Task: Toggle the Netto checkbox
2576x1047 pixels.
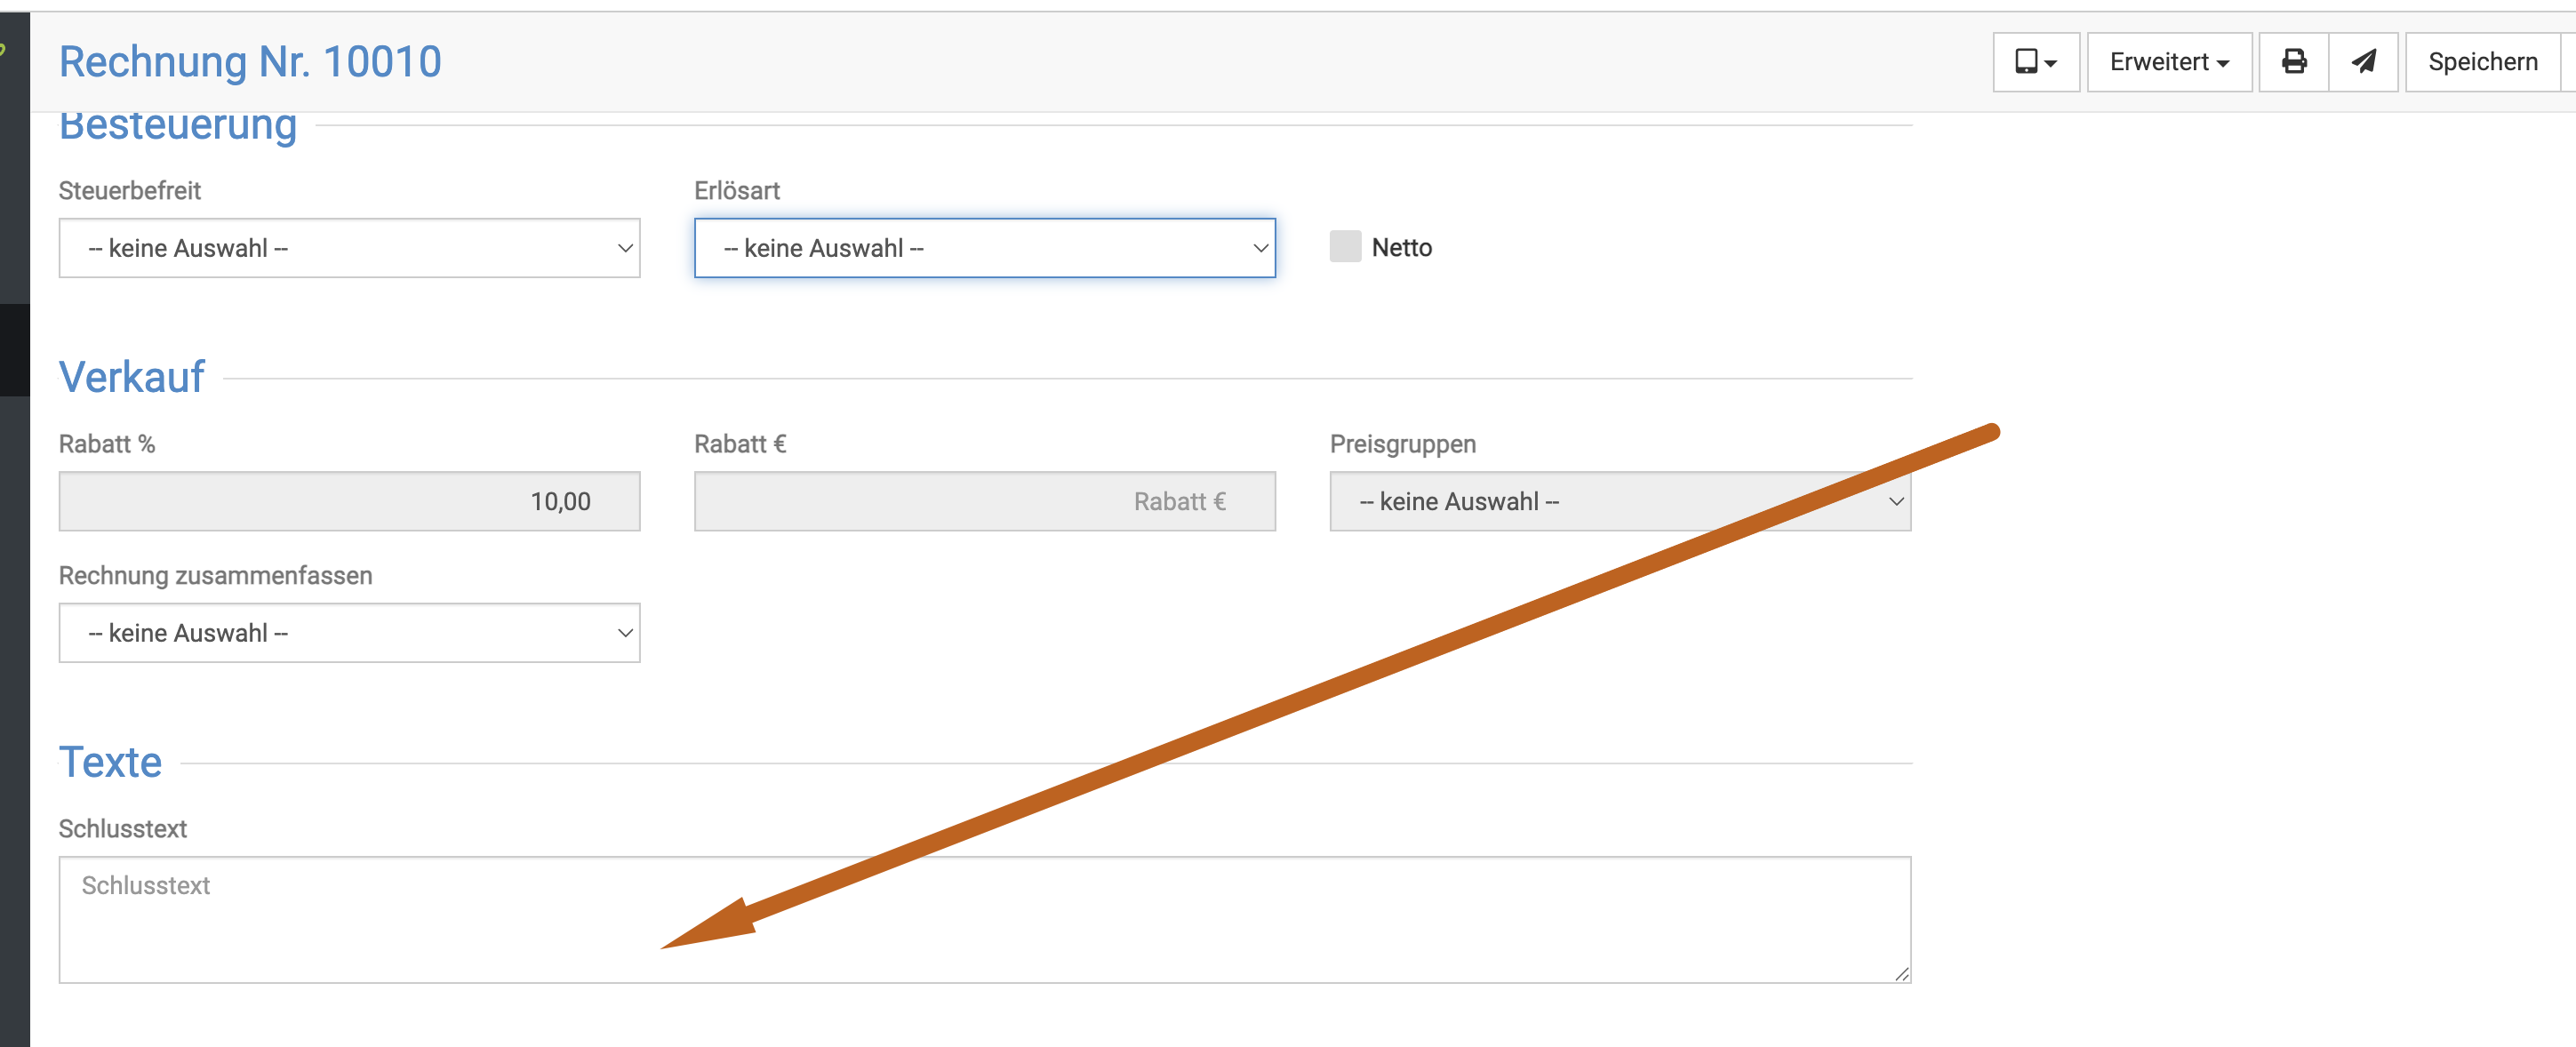Action: (1345, 246)
